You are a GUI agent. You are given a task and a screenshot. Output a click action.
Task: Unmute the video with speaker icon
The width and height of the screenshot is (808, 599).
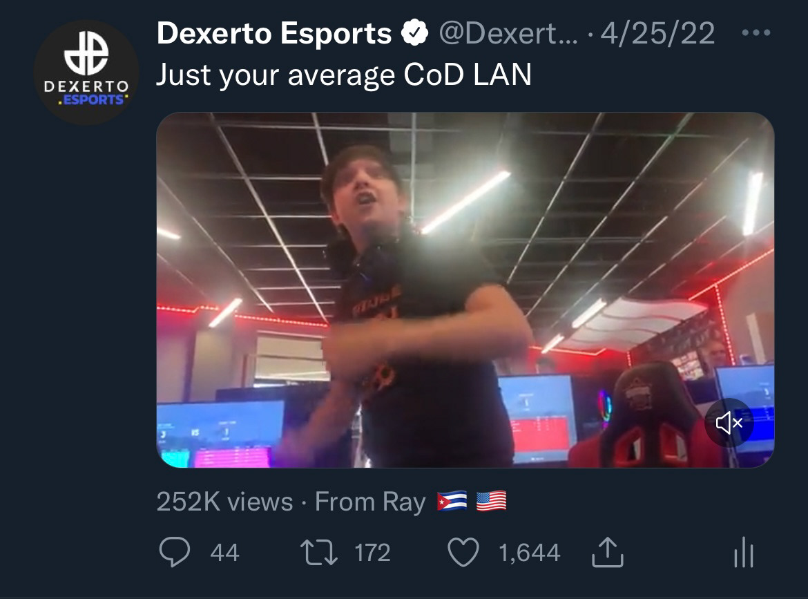[x=729, y=423]
